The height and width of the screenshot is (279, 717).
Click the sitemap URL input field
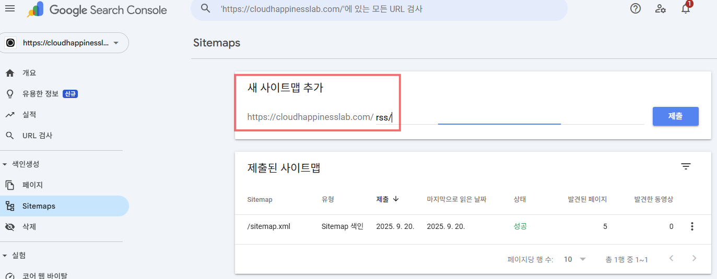(510, 117)
